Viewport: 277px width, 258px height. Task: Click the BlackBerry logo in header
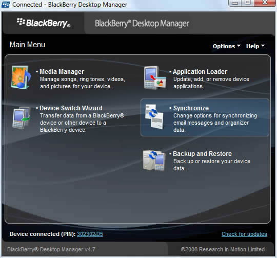(x=44, y=23)
